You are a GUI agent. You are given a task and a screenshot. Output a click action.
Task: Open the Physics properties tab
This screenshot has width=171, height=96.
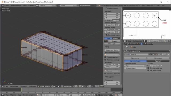click(152, 44)
